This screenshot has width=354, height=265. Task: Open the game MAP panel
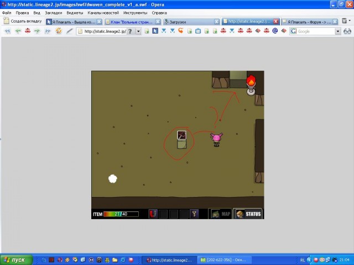click(x=220, y=214)
